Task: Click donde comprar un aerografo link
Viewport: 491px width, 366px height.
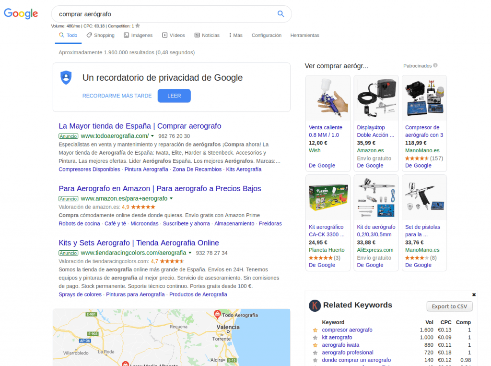Action: (356, 360)
